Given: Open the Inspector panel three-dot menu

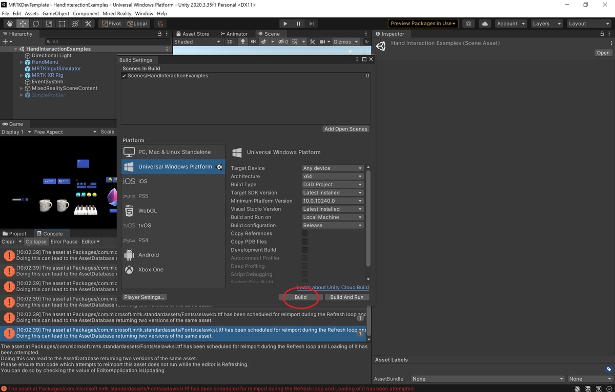Looking at the screenshot, I should [x=610, y=34].
